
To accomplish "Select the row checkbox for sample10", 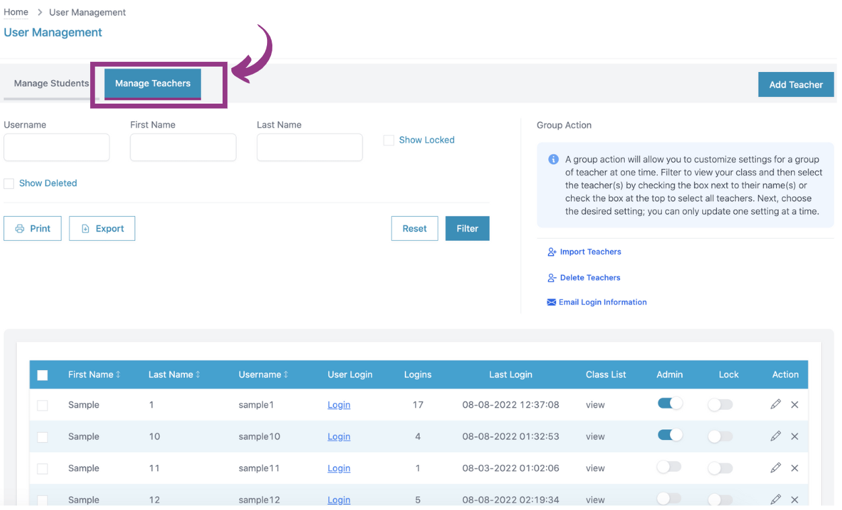I will coord(42,437).
